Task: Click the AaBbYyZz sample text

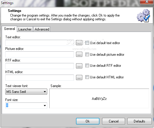Action: coord(99,99)
